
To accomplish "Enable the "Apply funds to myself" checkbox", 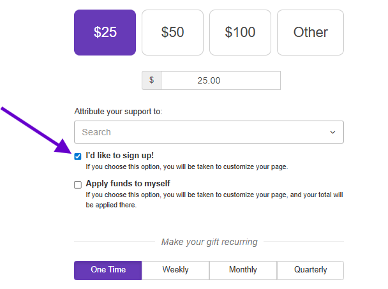I will pos(78,185).
